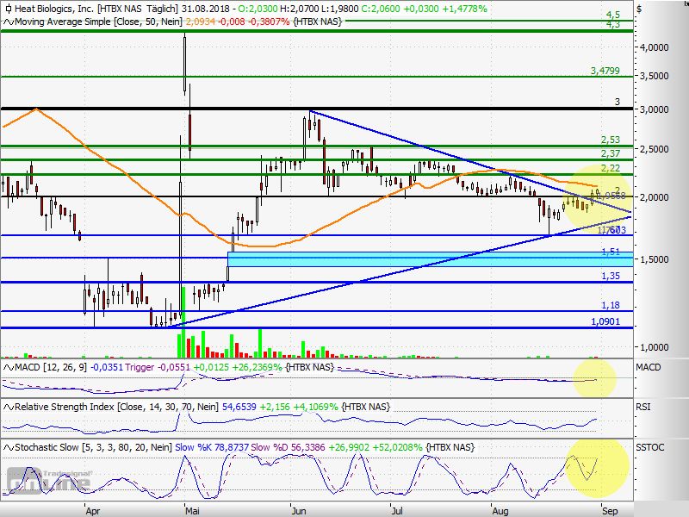689x517 pixels.
Task: Click the Stochastic Slow wave icon
Action: click(x=9, y=447)
